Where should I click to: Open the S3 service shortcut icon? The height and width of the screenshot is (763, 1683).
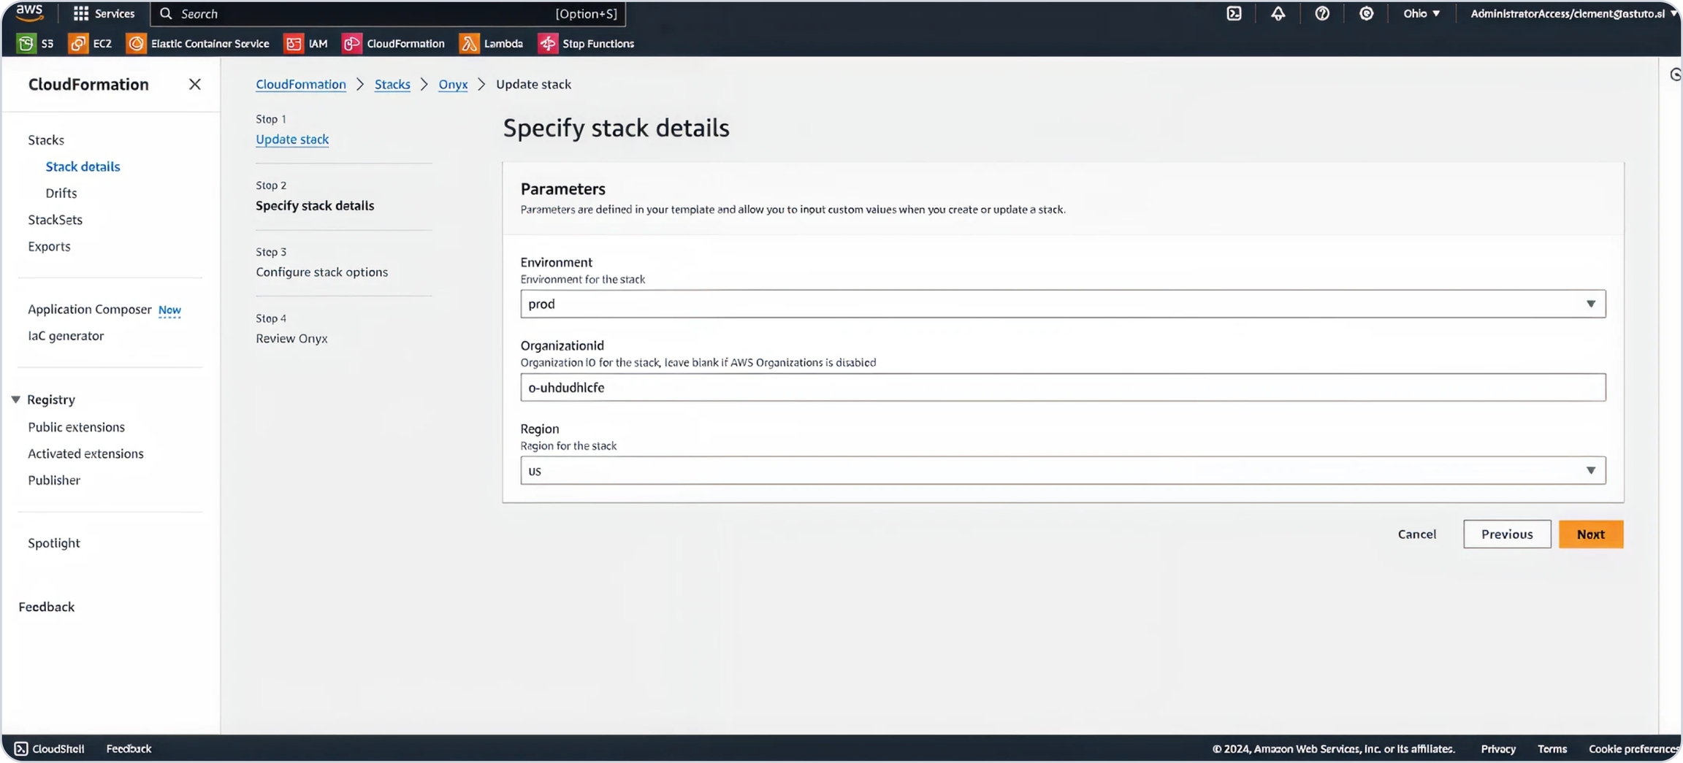(x=26, y=44)
